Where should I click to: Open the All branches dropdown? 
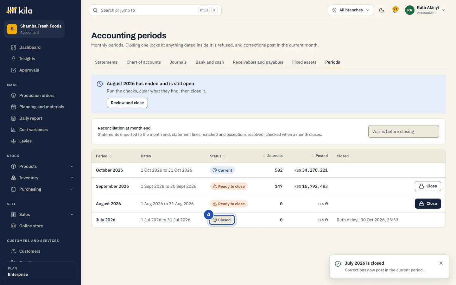351,10
